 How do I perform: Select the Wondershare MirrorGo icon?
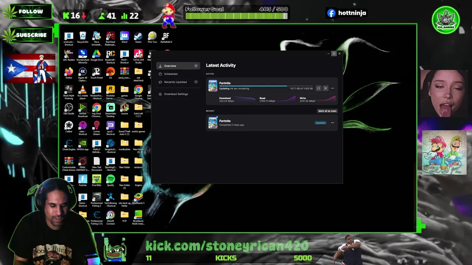[83, 57]
